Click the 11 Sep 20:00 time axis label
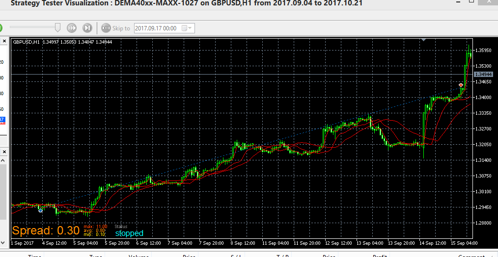 [307, 243]
